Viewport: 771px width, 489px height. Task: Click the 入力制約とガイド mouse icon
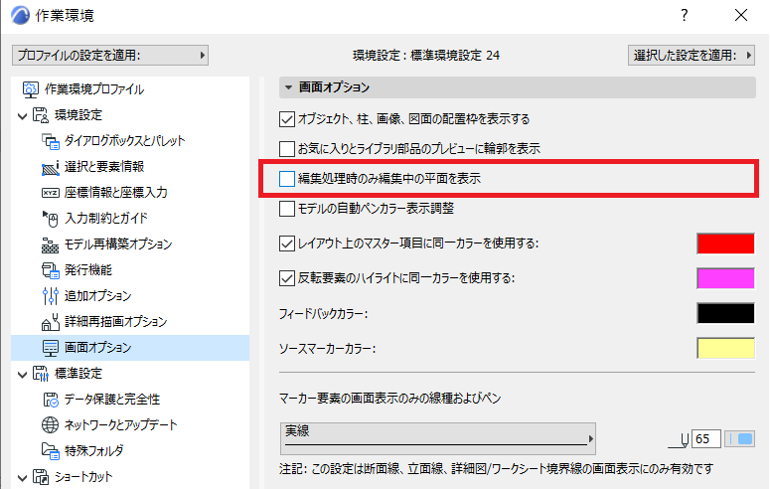pos(50,219)
